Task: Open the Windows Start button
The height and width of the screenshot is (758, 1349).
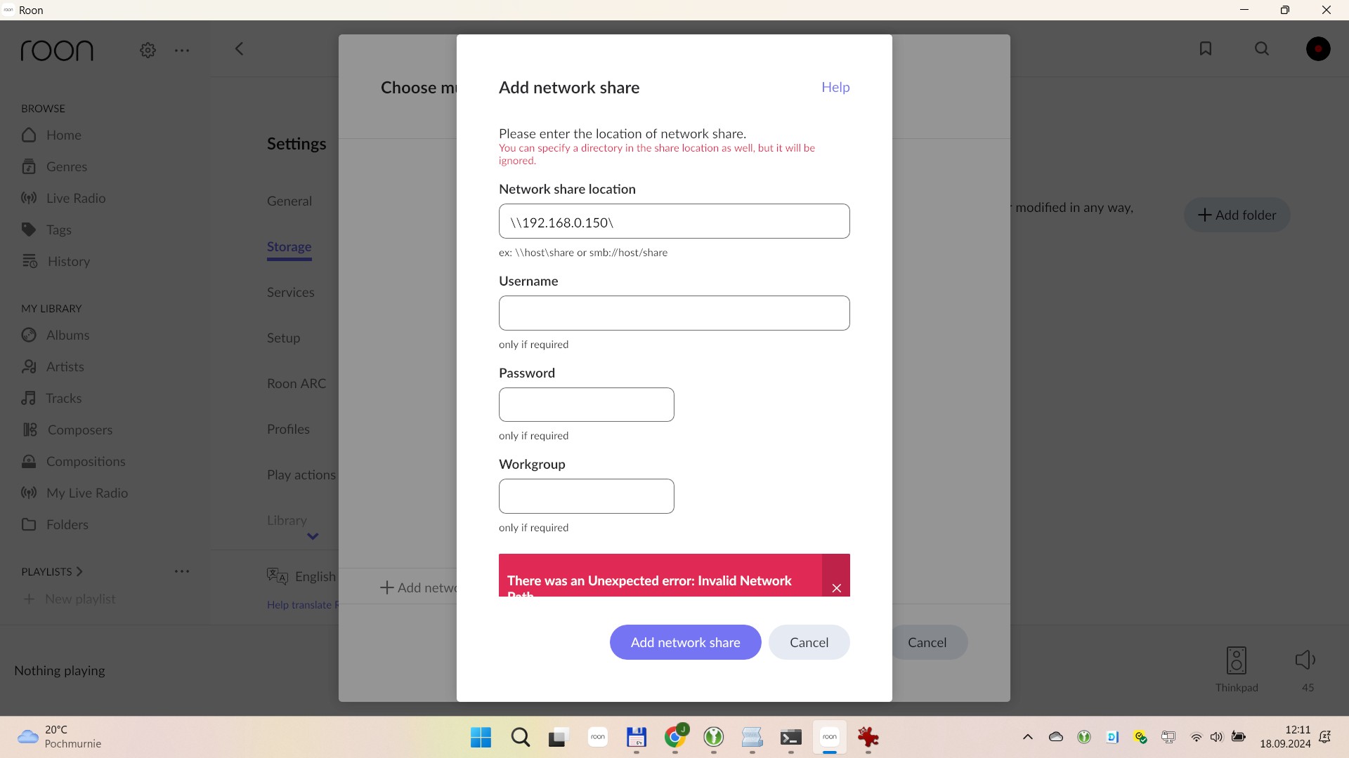Action: pyautogui.click(x=481, y=737)
